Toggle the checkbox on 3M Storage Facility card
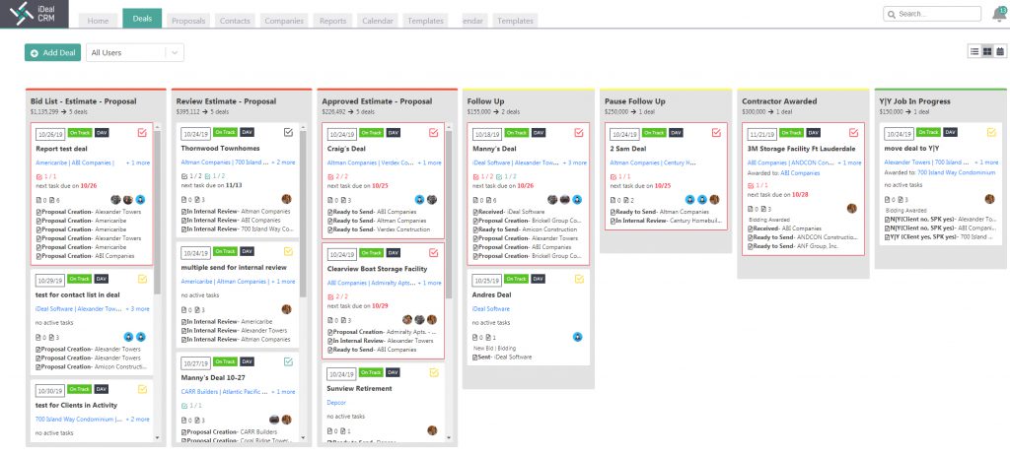Viewport: 1010px width, 456px height. [853, 133]
